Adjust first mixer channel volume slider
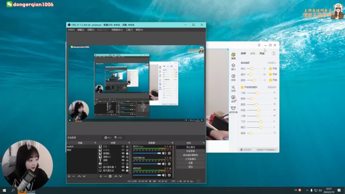The image size is (345, 194). click(x=147, y=153)
